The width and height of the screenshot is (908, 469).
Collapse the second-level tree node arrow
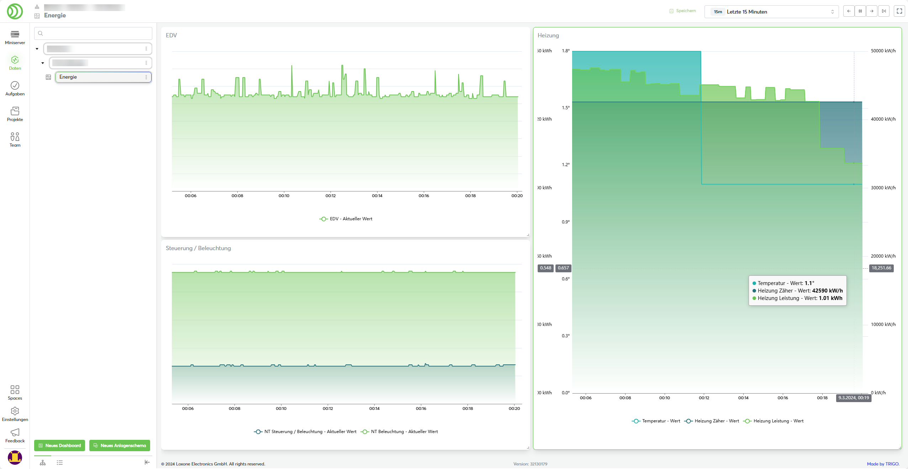coord(43,63)
